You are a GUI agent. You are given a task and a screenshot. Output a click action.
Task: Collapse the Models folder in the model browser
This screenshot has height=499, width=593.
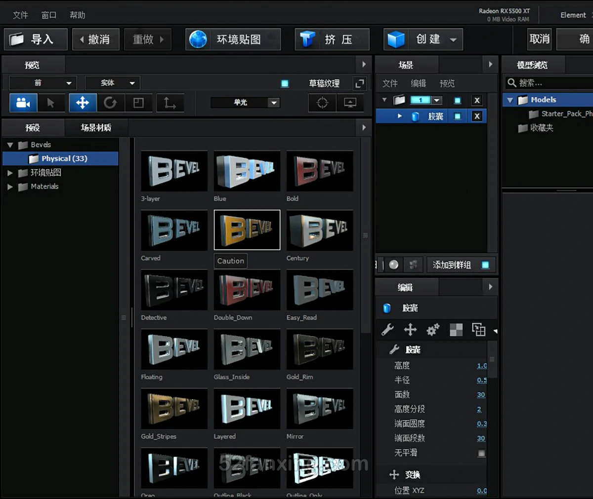click(x=510, y=100)
